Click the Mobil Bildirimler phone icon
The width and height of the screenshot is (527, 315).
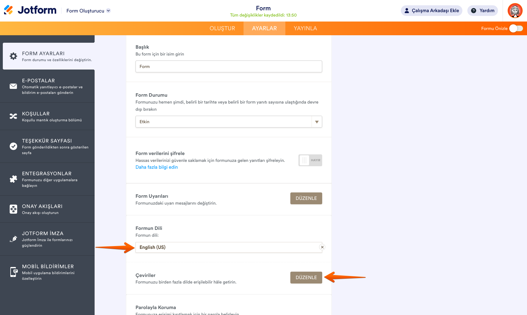(x=13, y=272)
